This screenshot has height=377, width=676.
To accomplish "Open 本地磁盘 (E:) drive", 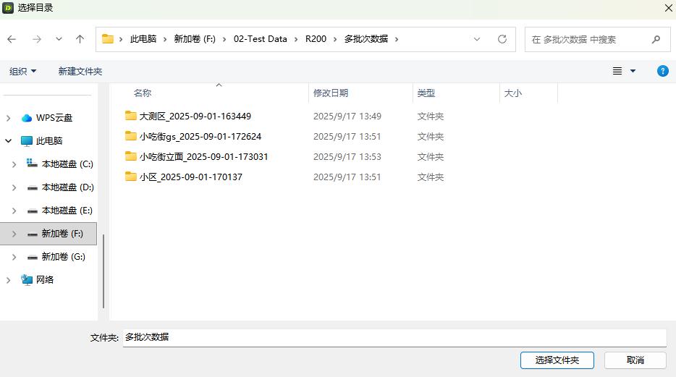I will coord(67,211).
